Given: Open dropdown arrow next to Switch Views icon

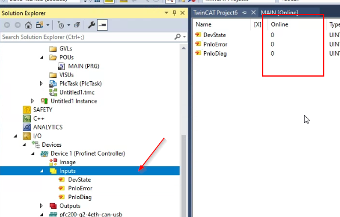Looking at the screenshot, I should tap(48, 25).
